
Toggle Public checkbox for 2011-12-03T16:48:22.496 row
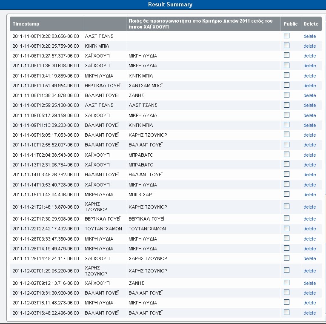point(286,313)
